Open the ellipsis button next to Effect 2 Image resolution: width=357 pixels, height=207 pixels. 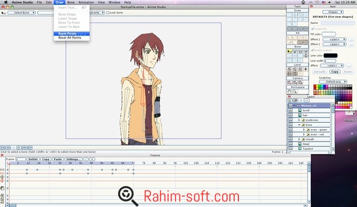pos(351,44)
